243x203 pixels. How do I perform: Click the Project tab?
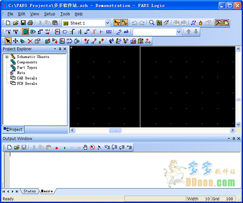click(x=13, y=130)
